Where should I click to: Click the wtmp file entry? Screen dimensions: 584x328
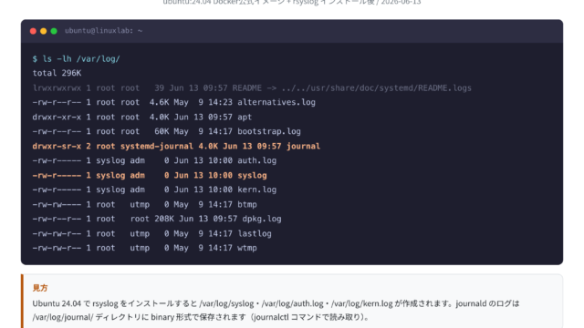[x=144, y=248]
